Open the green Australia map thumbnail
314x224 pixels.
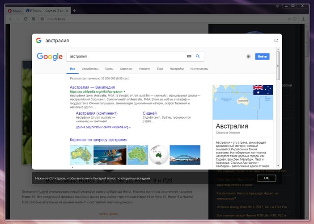point(138,155)
